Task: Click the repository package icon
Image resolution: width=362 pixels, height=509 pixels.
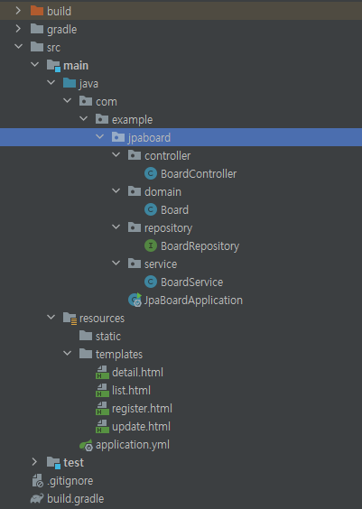Action: (x=135, y=227)
